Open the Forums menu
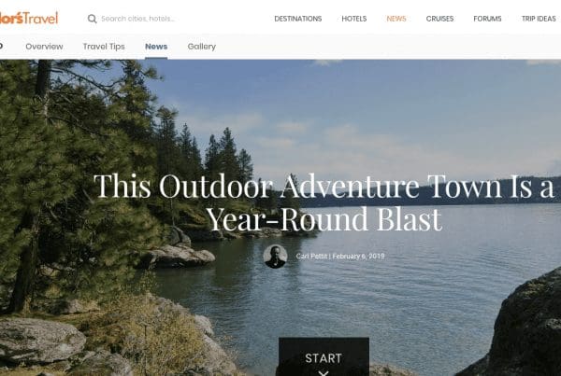Image resolution: width=561 pixels, height=376 pixels. [487, 19]
